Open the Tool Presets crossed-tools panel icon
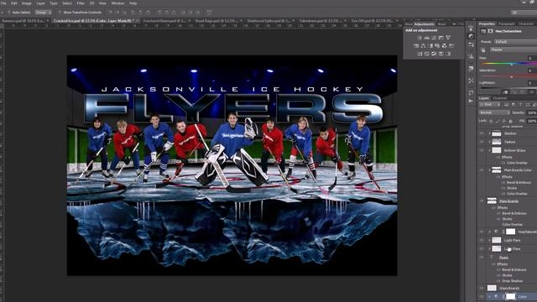Screen dimensions: 537x302 click(x=471, y=81)
